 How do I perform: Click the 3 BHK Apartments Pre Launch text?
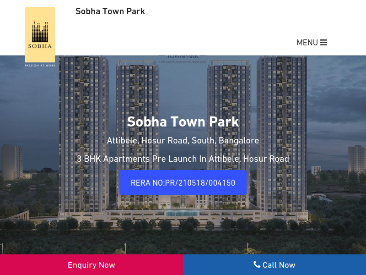[x=183, y=159]
